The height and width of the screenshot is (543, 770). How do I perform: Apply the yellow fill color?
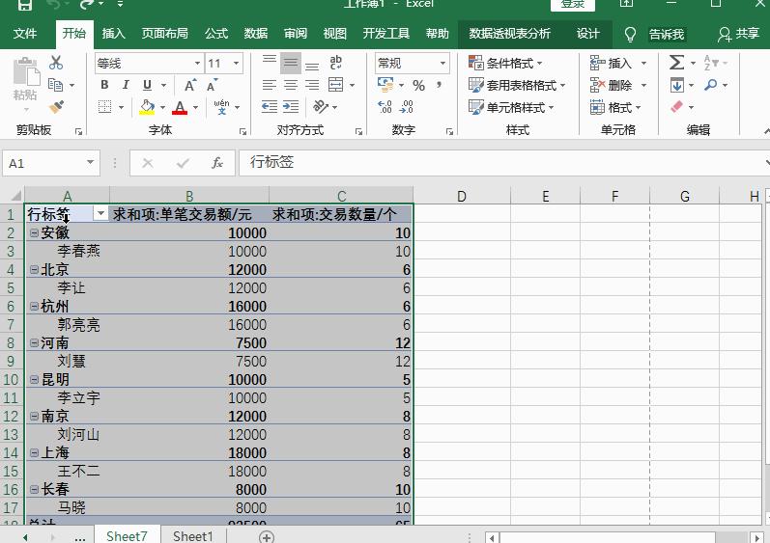click(x=147, y=107)
